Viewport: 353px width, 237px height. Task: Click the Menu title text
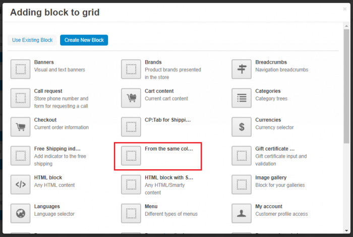[151, 207]
